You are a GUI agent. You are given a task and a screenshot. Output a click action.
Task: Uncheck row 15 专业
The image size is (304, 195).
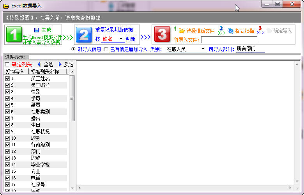pyautogui.click(x=7, y=171)
